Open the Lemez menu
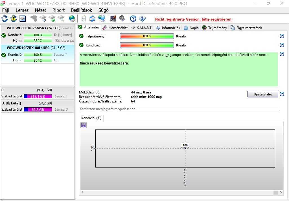 tap(22, 10)
